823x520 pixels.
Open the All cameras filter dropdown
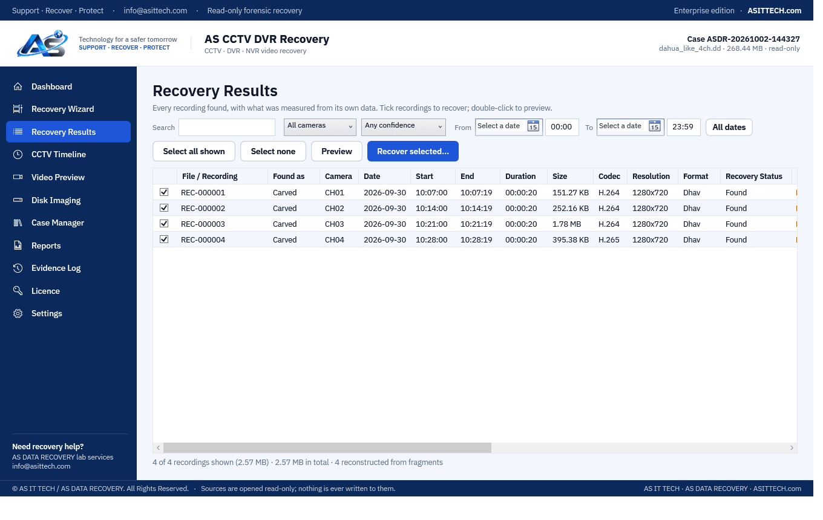click(320, 127)
